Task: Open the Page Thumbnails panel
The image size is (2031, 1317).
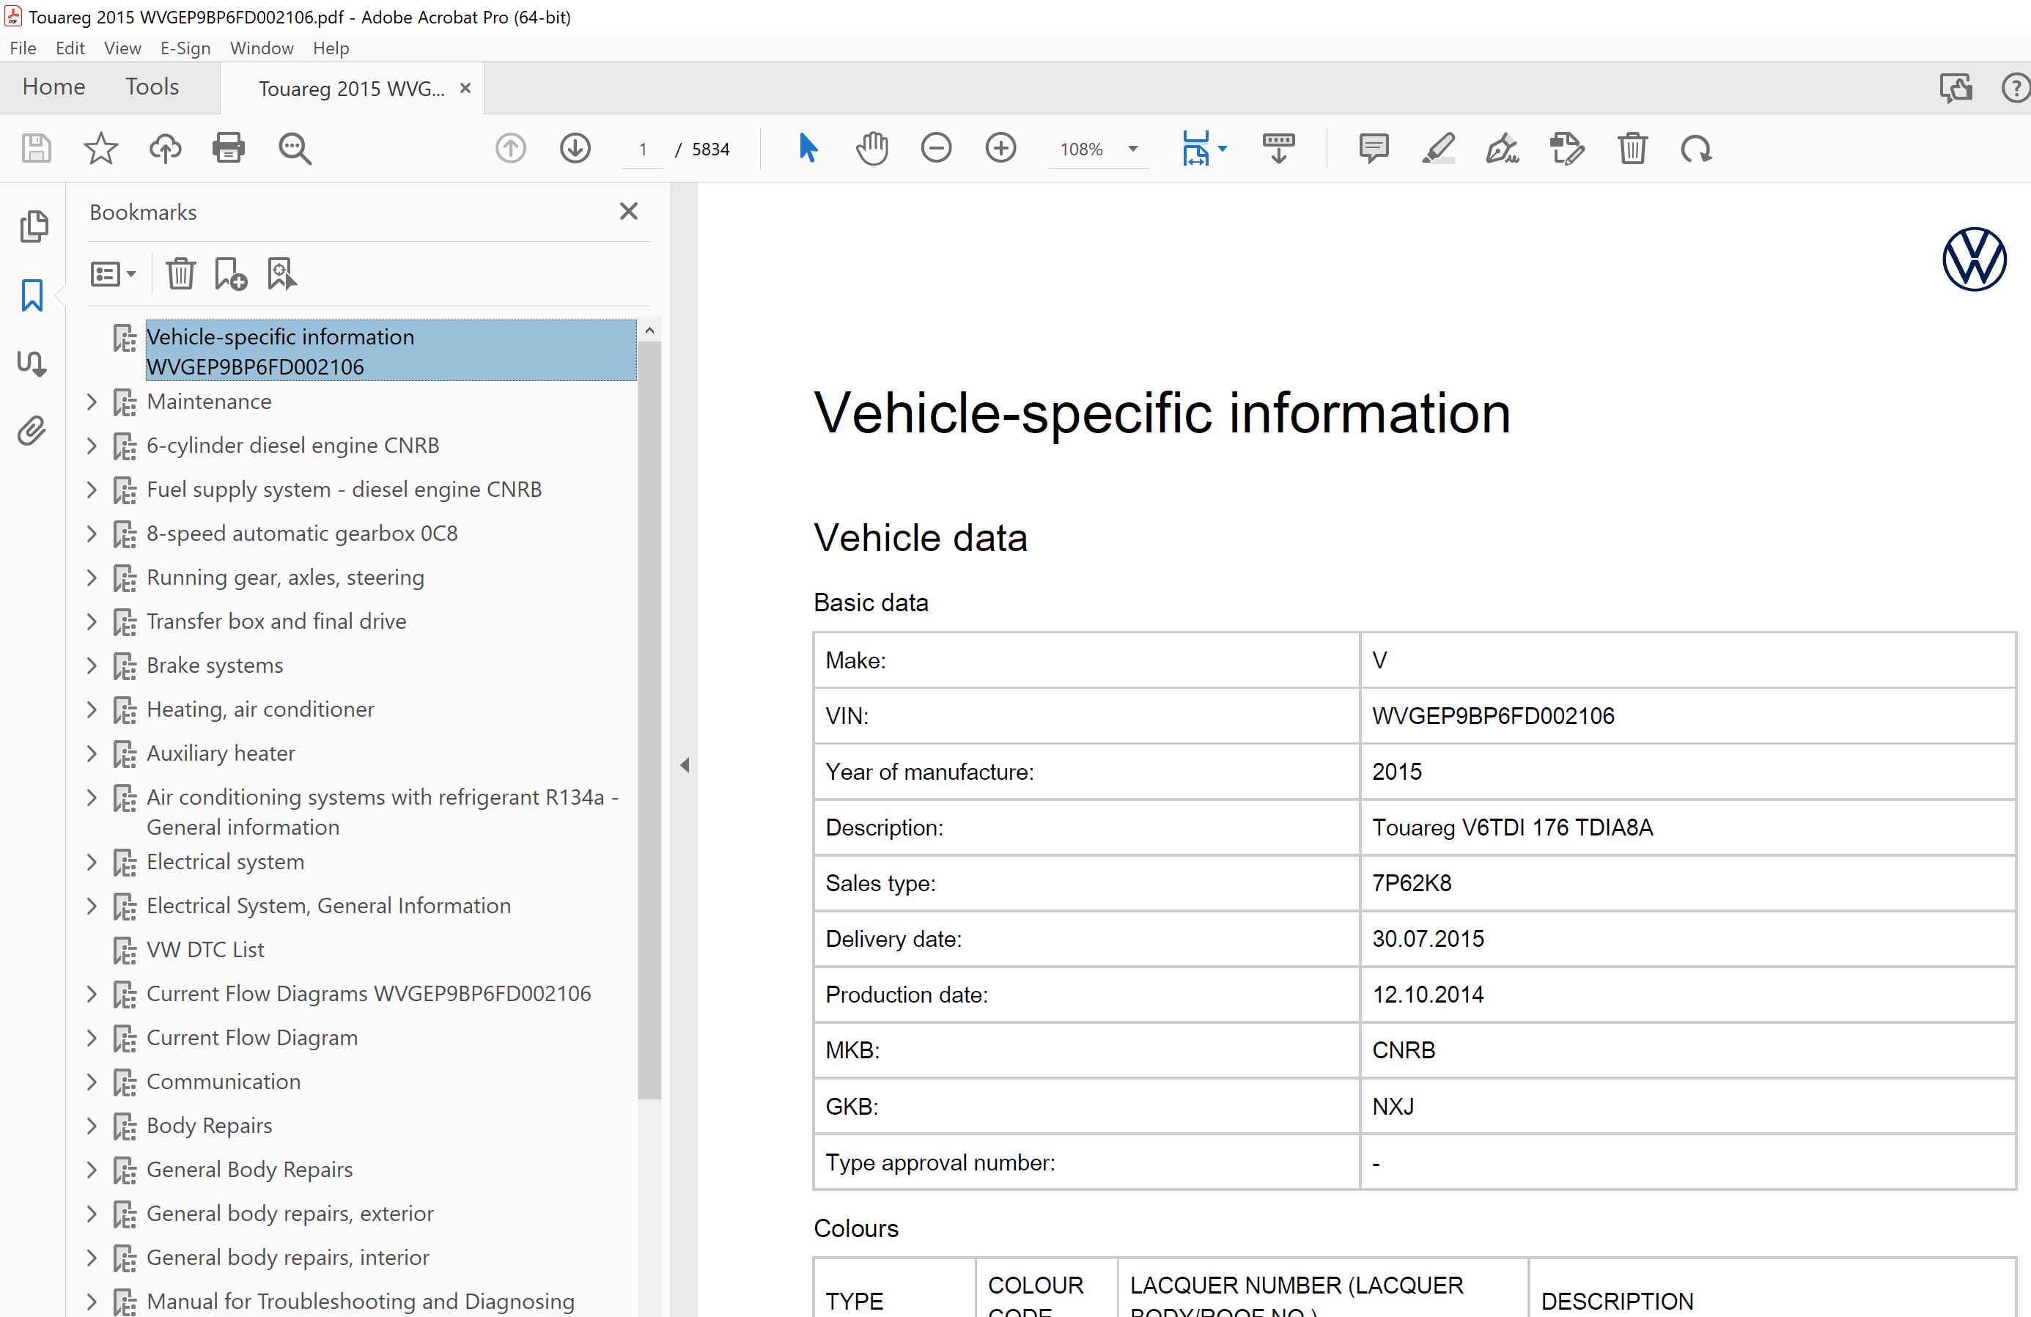Action: (x=33, y=226)
